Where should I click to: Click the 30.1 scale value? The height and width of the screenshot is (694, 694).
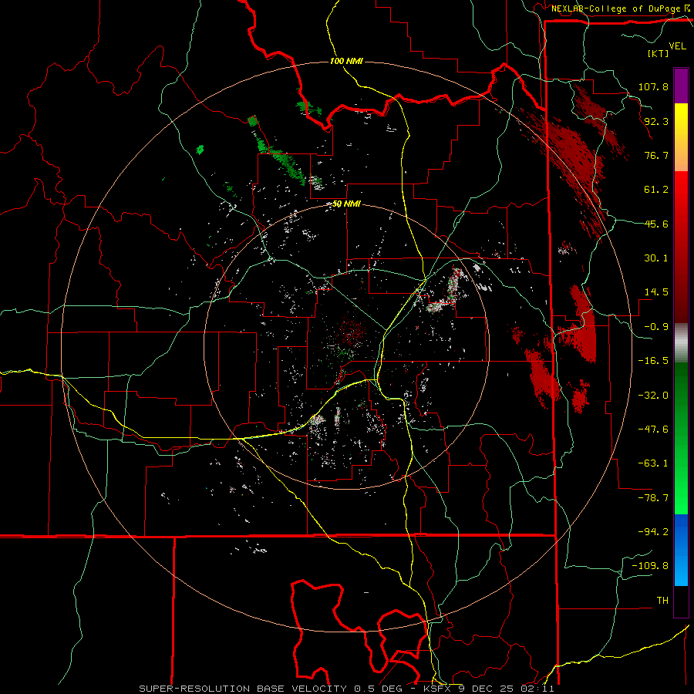(656, 258)
